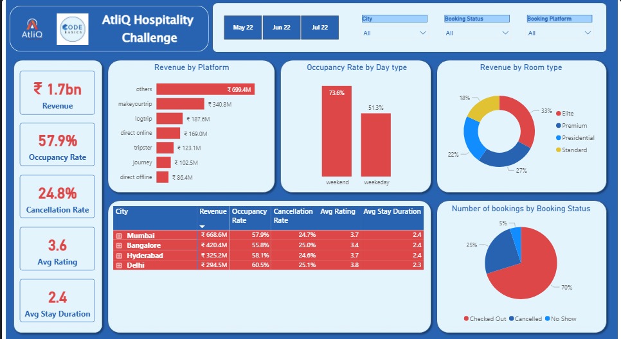Click the Code Basics logo
Image resolution: width=621 pixels, height=339 pixels.
(73, 30)
